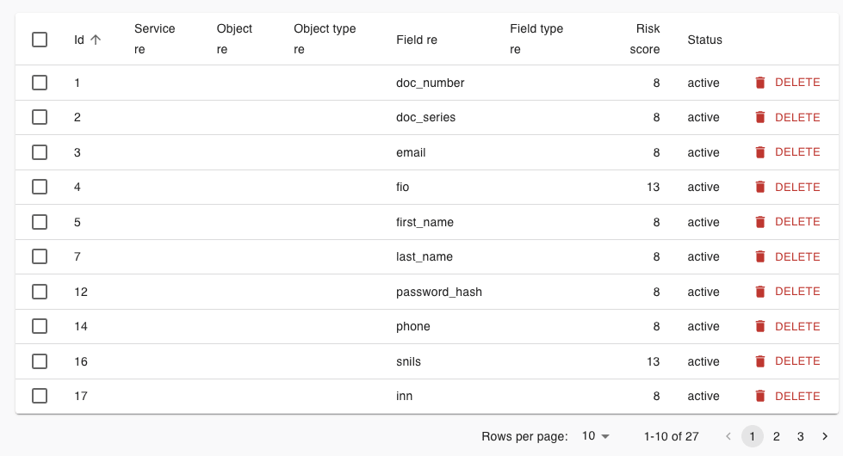This screenshot has height=456, width=843.
Task: Click the Id 12 cell
Action: click(81, 292)
